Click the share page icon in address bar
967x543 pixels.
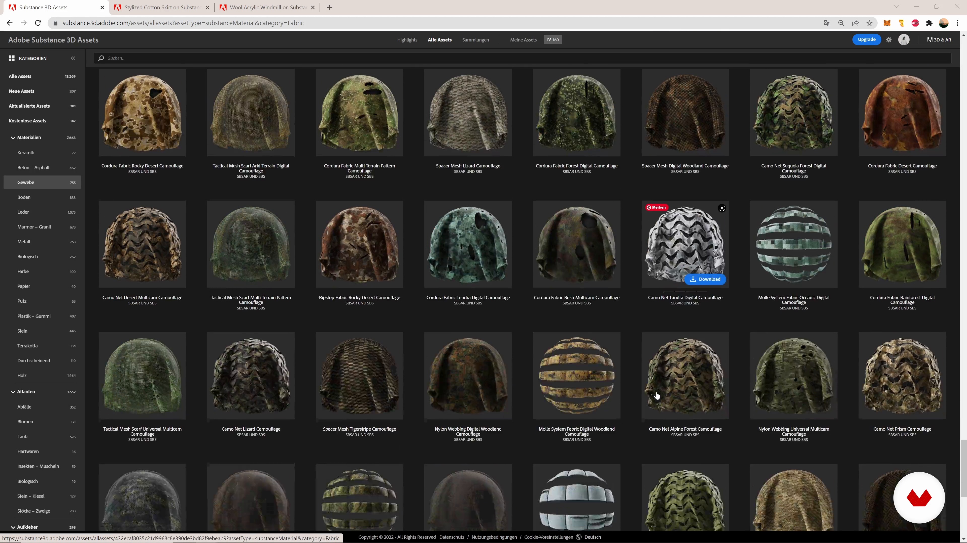[x=855, y=23]
